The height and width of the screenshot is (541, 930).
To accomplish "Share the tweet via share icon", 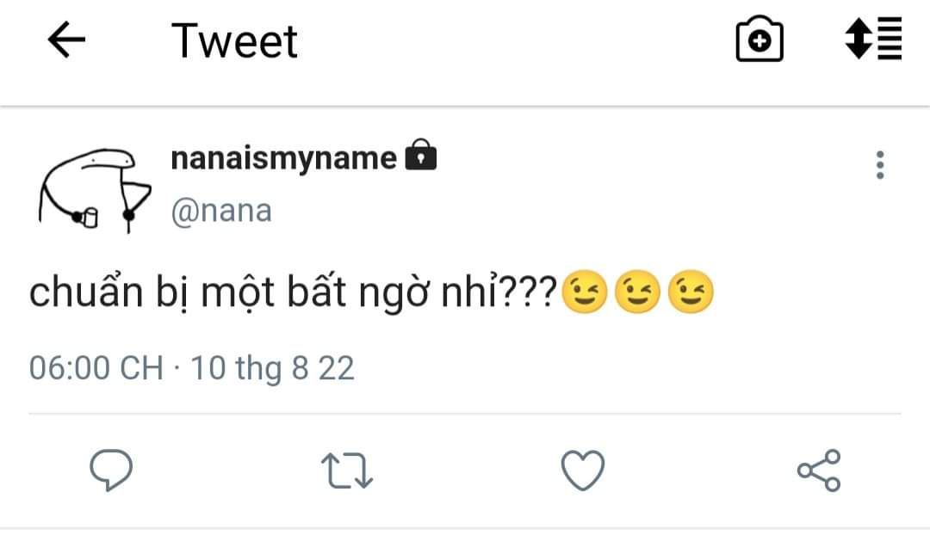I will coord(819,470).
